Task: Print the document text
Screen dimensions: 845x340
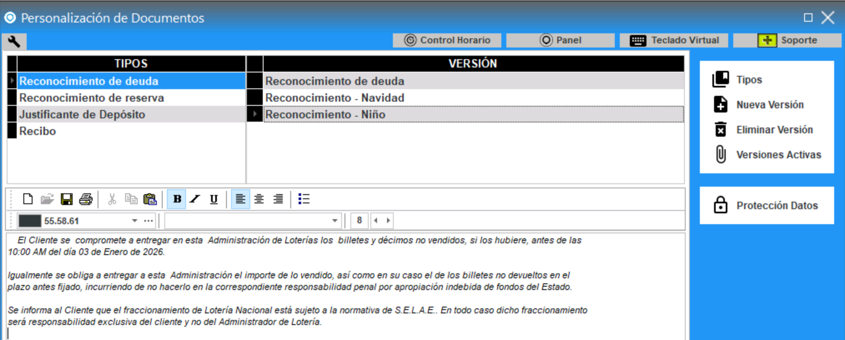Action: pyautogui.click(x=86, y=199)
